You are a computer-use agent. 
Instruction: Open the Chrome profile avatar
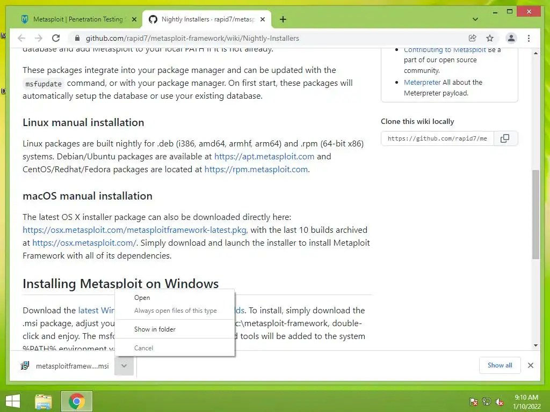511,38
